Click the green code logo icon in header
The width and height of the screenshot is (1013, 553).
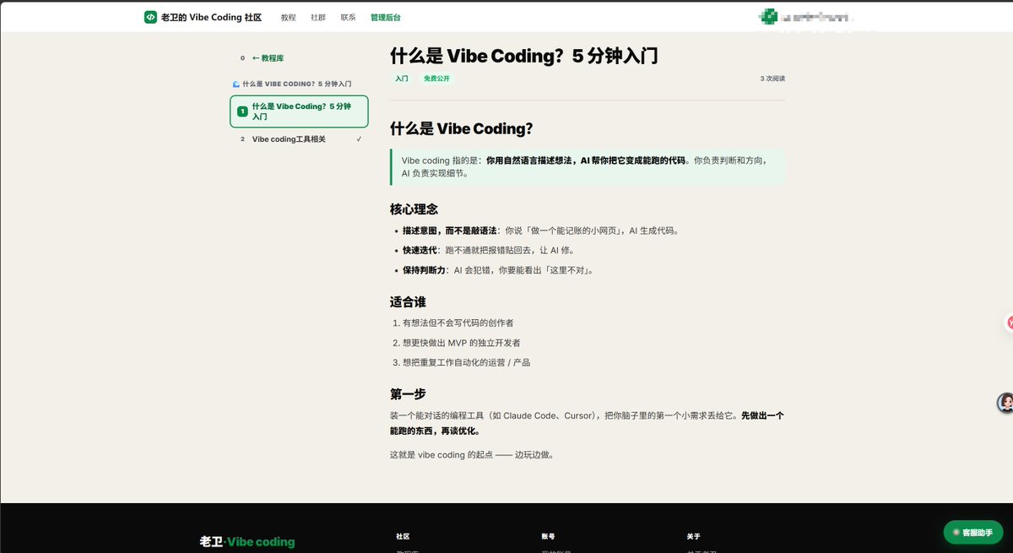[x=150, y=17]
